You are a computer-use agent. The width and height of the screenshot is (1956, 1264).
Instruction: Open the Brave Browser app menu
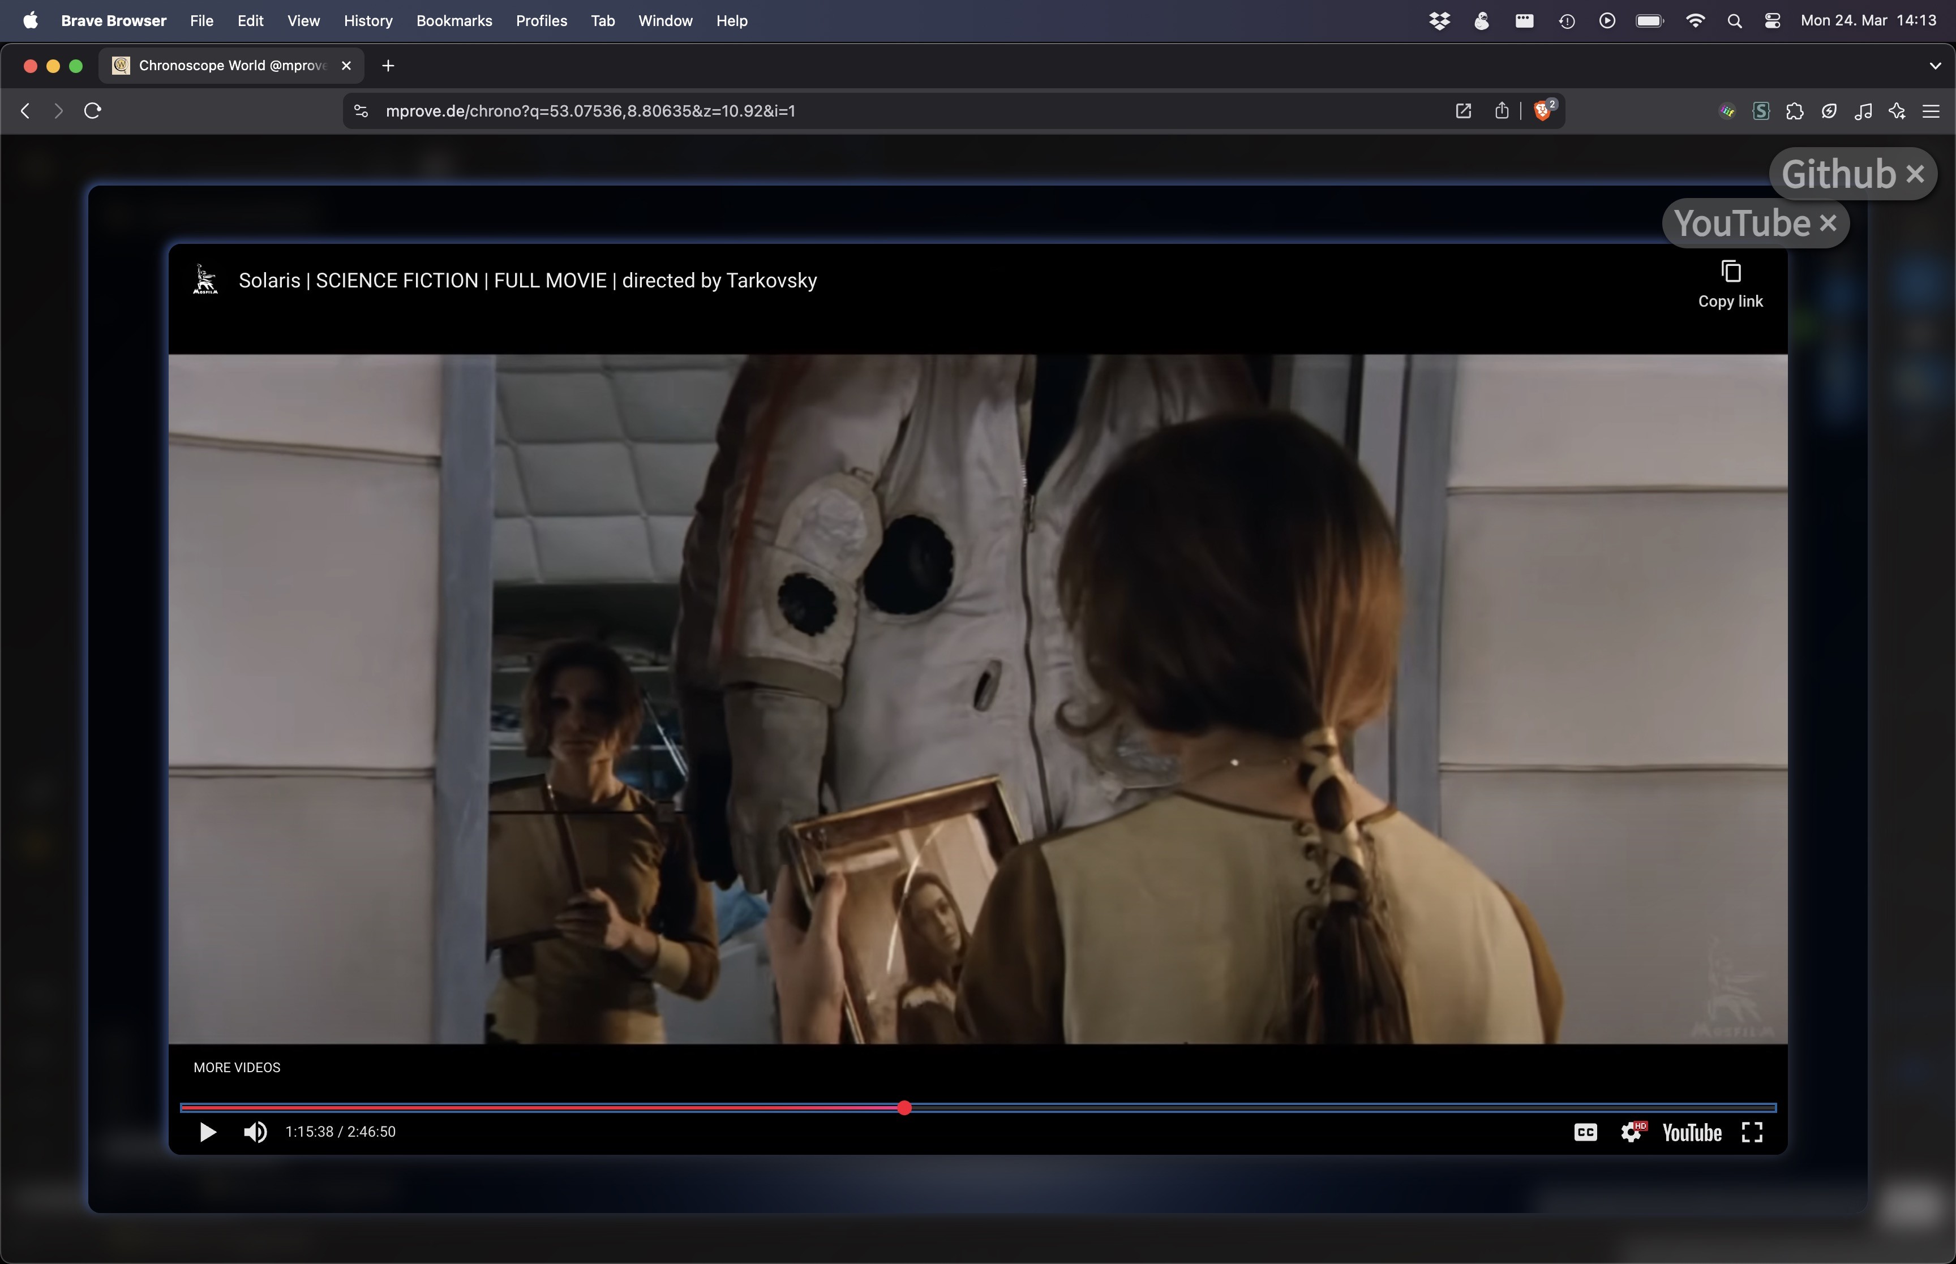coord(113,20)
